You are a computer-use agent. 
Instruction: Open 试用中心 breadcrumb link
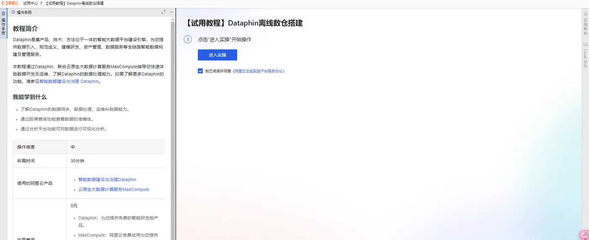[30, 3]
